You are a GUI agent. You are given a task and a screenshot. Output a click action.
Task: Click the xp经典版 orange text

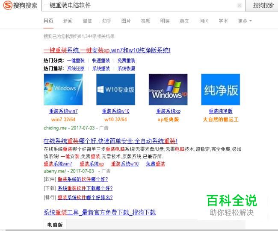[x=168, y=120]
